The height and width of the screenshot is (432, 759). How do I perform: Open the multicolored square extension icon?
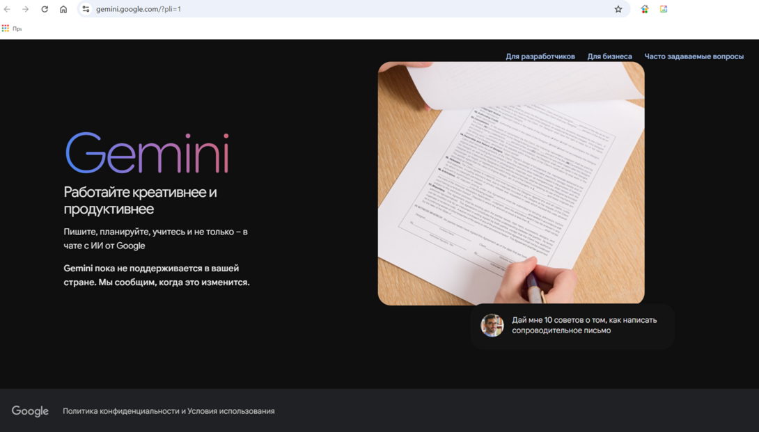[664, 9]
